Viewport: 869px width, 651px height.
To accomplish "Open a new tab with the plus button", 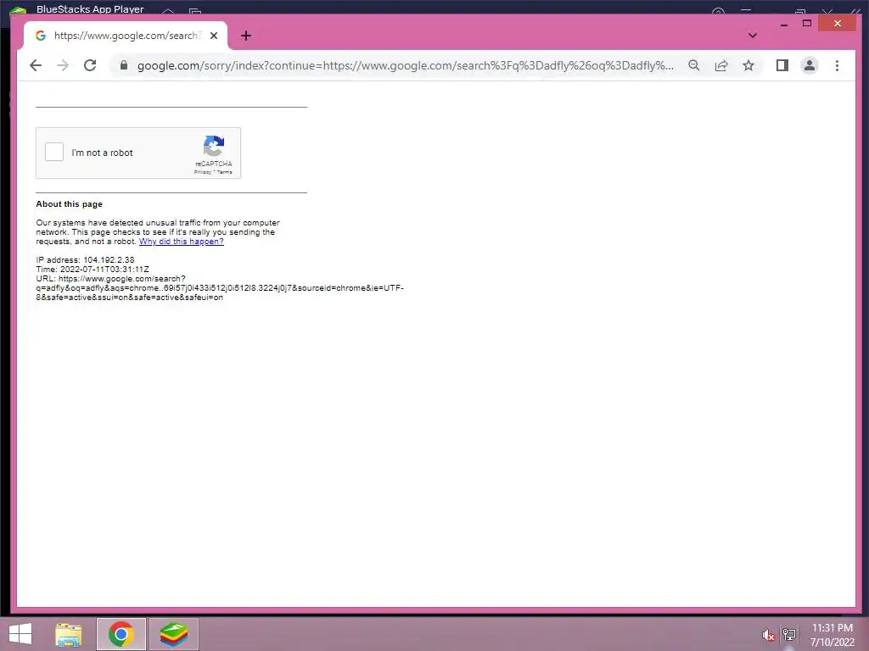I will point(246,36).
